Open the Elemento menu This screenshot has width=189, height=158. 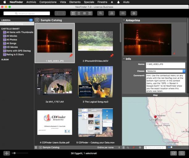tap(75, 2)
